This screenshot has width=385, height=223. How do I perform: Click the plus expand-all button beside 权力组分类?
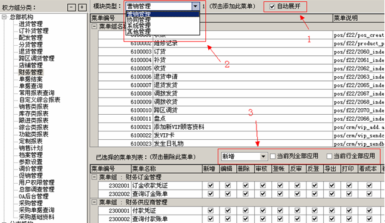click(82, 7)
